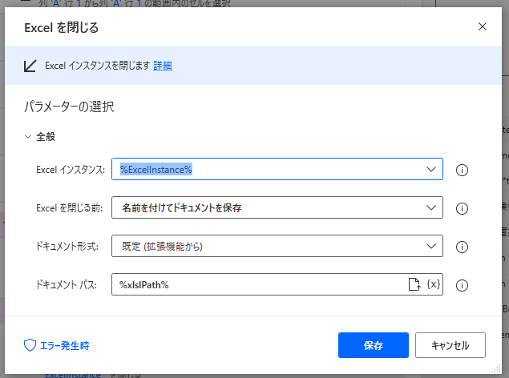Click the shield icon for error handling
Screen dimensions: 509x378
(x=30, y=346)
